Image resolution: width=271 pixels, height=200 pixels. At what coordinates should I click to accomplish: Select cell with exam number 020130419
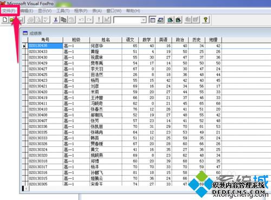point(46,98)
